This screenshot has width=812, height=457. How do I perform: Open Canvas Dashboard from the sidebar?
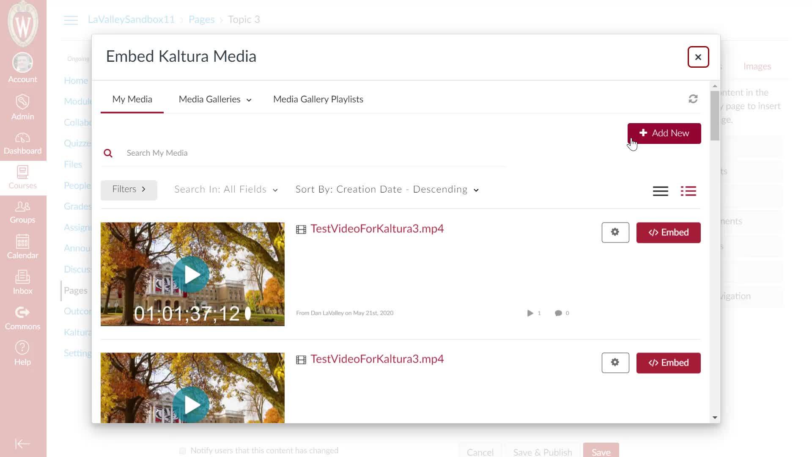pyautogui.click(x=22, y=144)
